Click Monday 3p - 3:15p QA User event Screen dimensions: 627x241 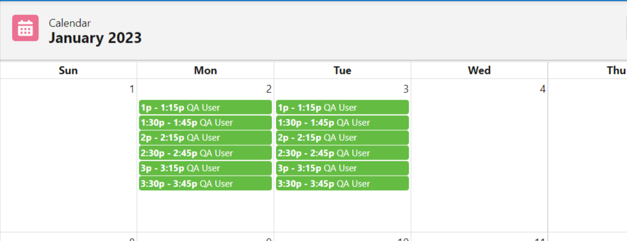(205, 168)
